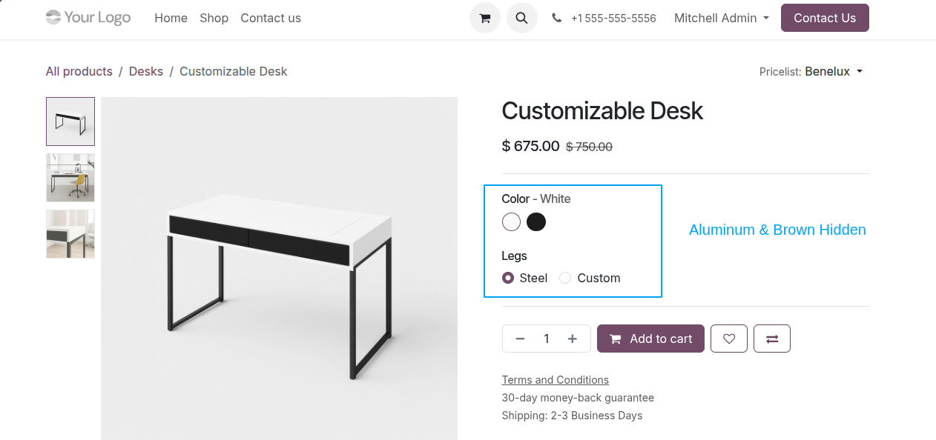The width and height of the screenshot is (936, 440).
Task: Select the Steel legs radio button
Action: point(508,278)
